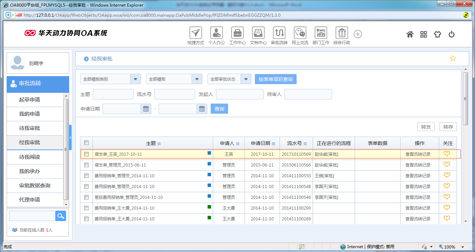Open 文档中心 inbox icon
The height and width of the screenshot is (252, 475).
[x=258, y=33]
